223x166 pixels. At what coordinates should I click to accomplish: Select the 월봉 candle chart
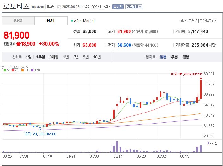coord(186,57)
